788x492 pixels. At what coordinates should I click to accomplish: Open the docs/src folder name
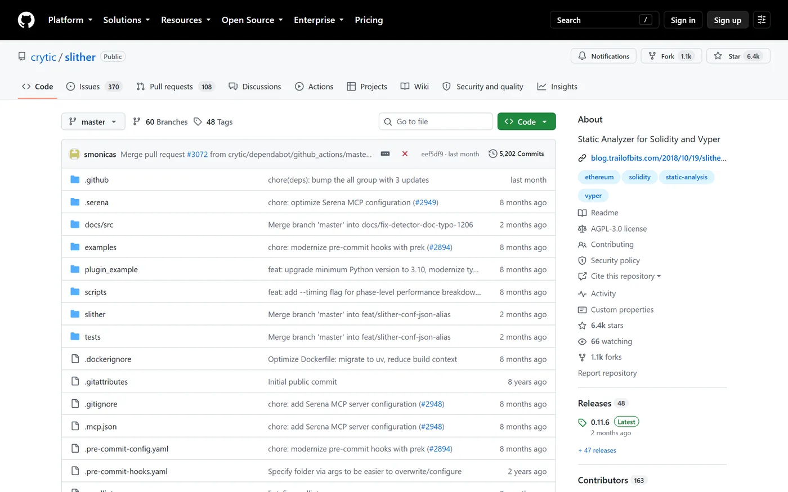(99, 224)
